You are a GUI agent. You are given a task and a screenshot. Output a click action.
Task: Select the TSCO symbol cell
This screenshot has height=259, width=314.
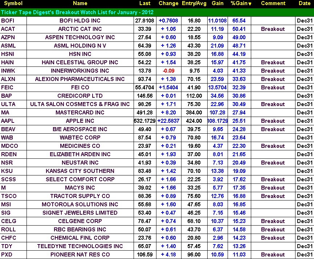click(9, 196)
